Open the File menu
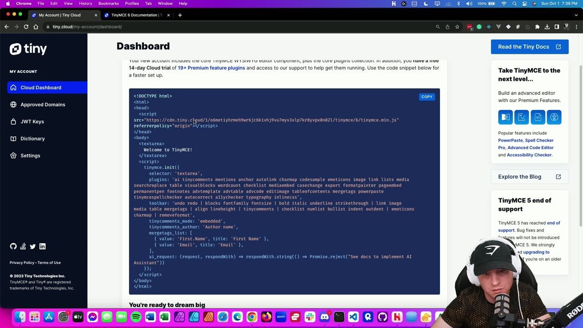This screenshot has width=583, height=328. coord(41,4)
